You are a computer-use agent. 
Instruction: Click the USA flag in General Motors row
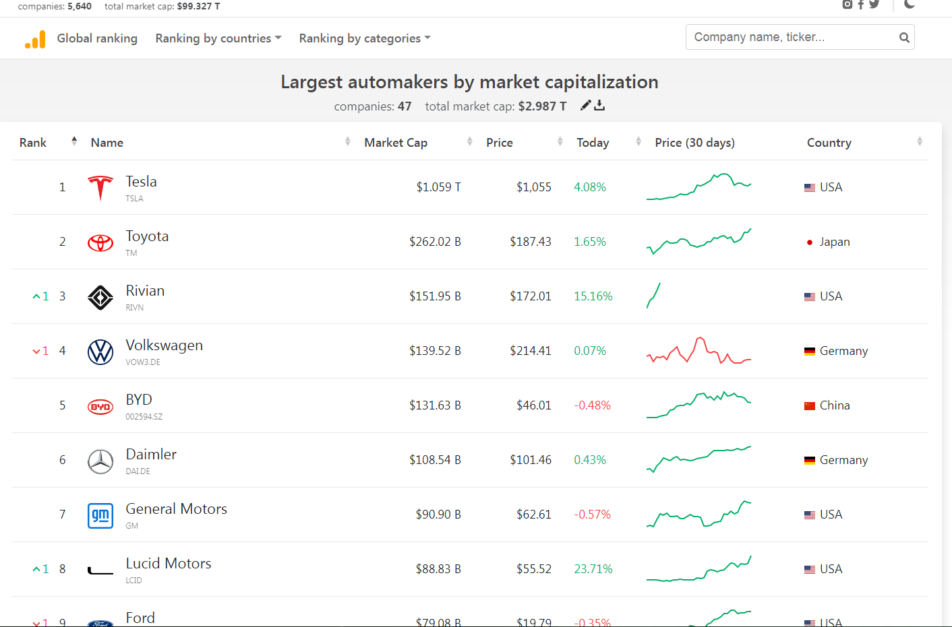click(810, 515)
